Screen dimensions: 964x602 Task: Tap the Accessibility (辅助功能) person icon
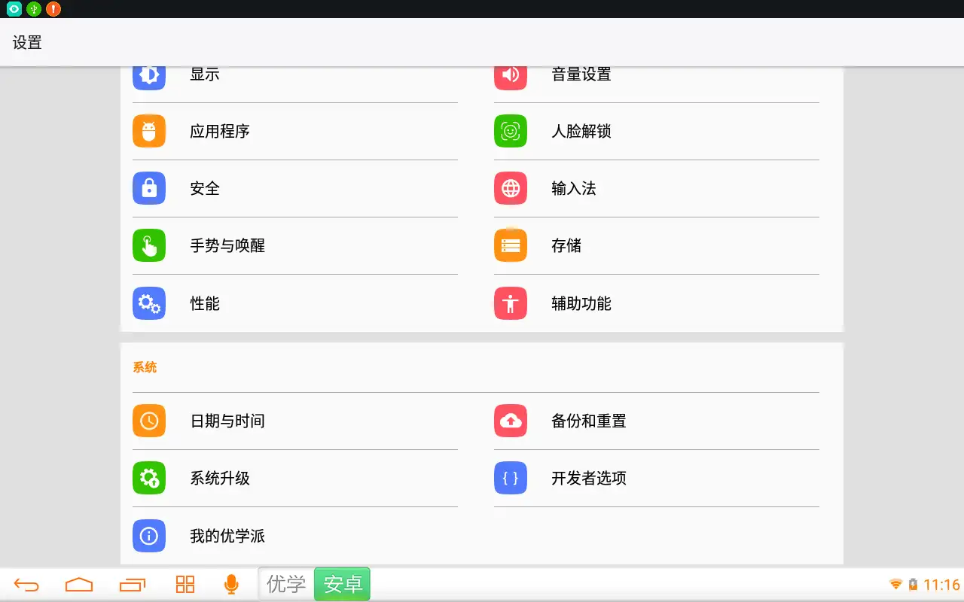click(511, 303)
